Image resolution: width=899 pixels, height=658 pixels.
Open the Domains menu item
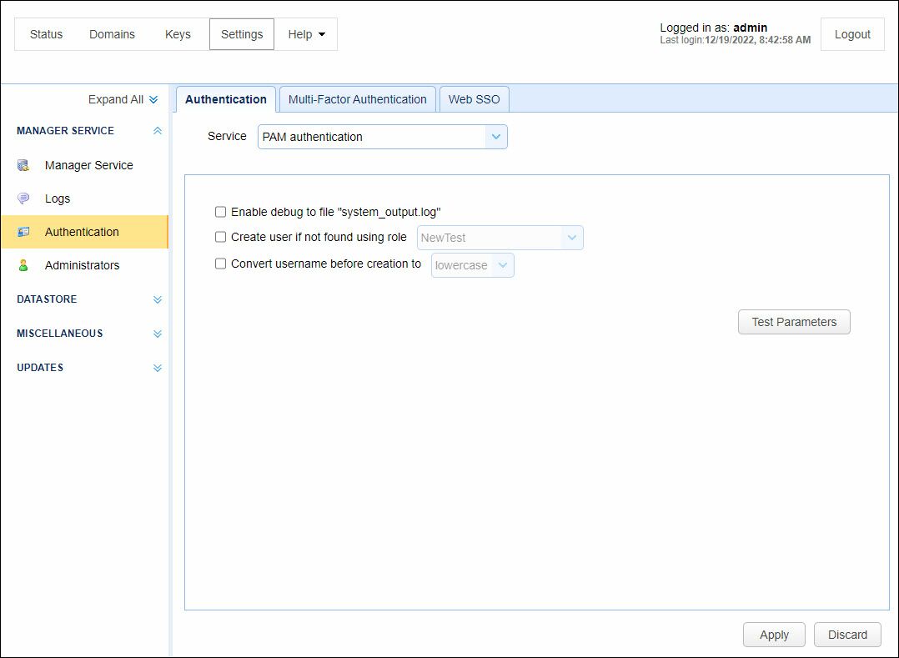[112, 34]
